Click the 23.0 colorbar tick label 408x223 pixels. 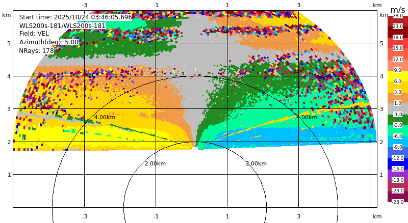pos(398,26)
